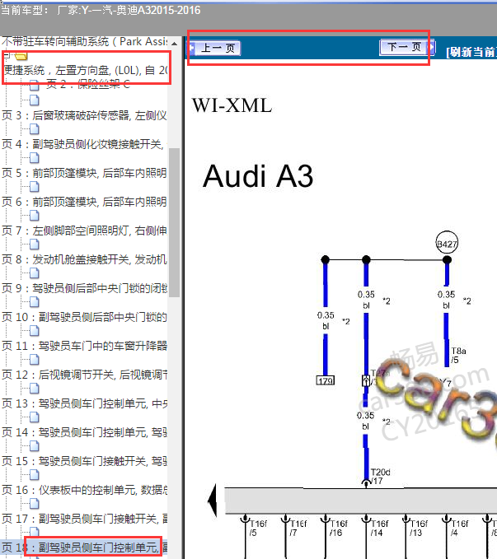The image size is (497, 559).
Task: Click document icon above 页 14
Action: [35, 417]
